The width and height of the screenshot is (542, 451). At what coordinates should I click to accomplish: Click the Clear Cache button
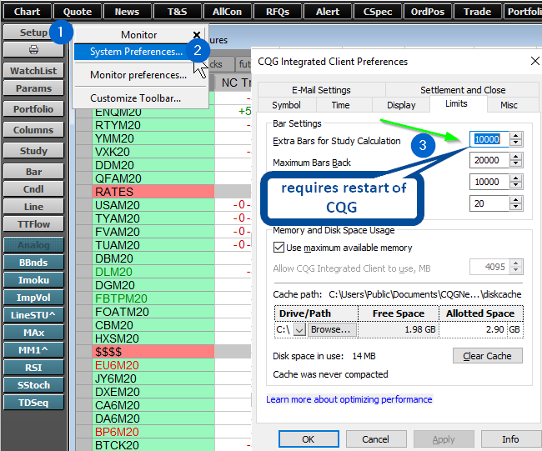488,356
